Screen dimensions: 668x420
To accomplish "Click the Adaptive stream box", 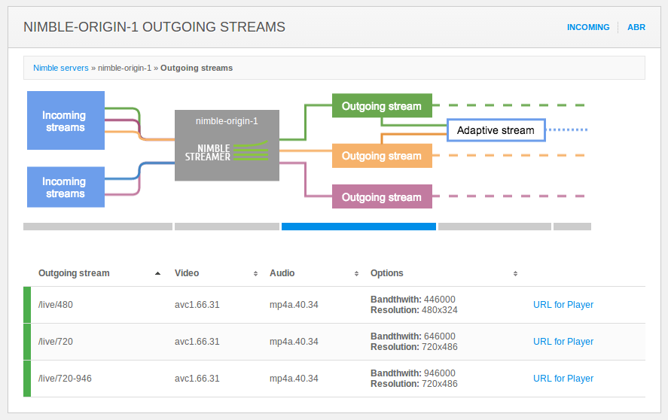I will point(496,130).
